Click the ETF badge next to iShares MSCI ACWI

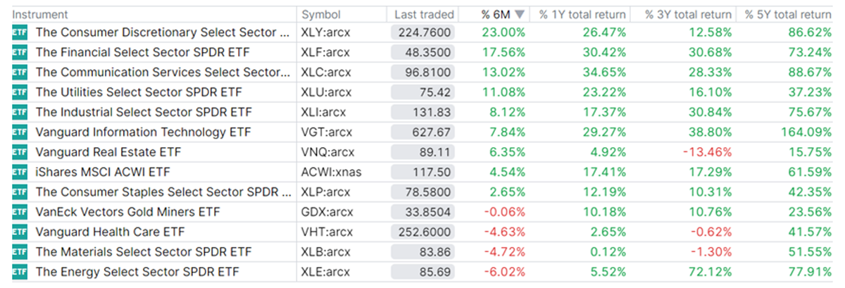[20, 172]
